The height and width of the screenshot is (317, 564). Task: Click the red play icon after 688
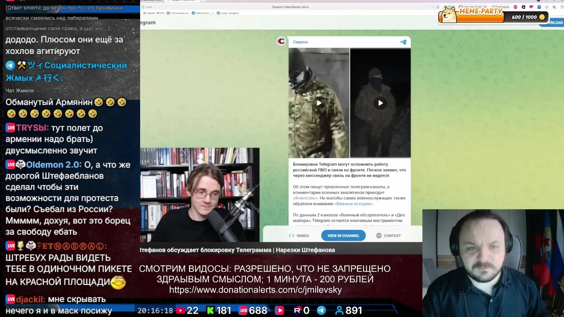tap(279, 310)
